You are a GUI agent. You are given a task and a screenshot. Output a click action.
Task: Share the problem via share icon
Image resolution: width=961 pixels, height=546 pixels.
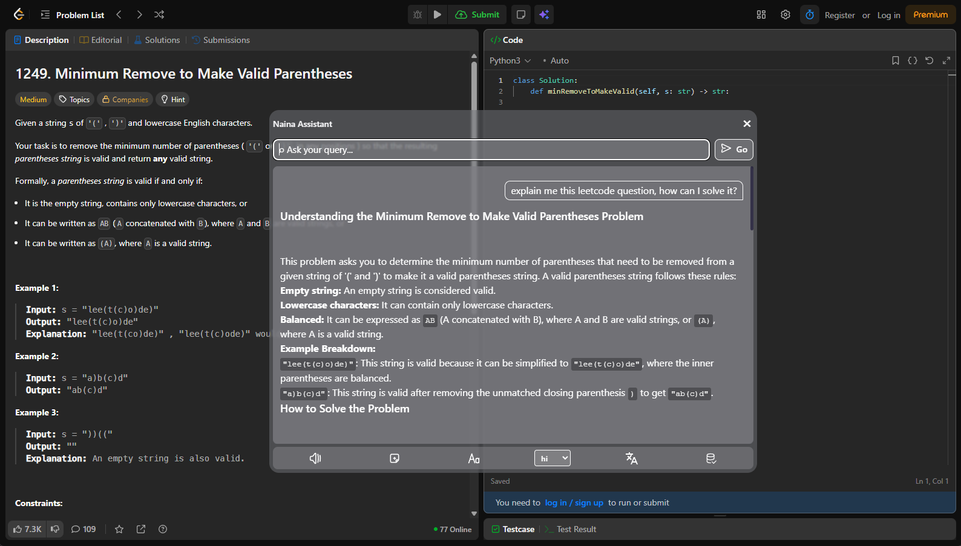pyautogui.click(x=141, y=529)
